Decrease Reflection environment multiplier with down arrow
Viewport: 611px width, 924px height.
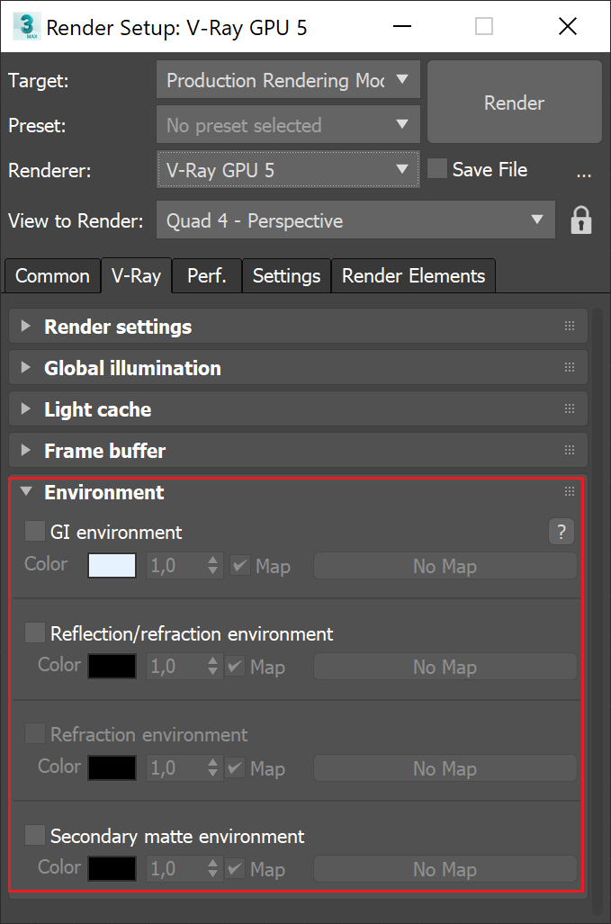pyautogui.click(x=212, y=671)
